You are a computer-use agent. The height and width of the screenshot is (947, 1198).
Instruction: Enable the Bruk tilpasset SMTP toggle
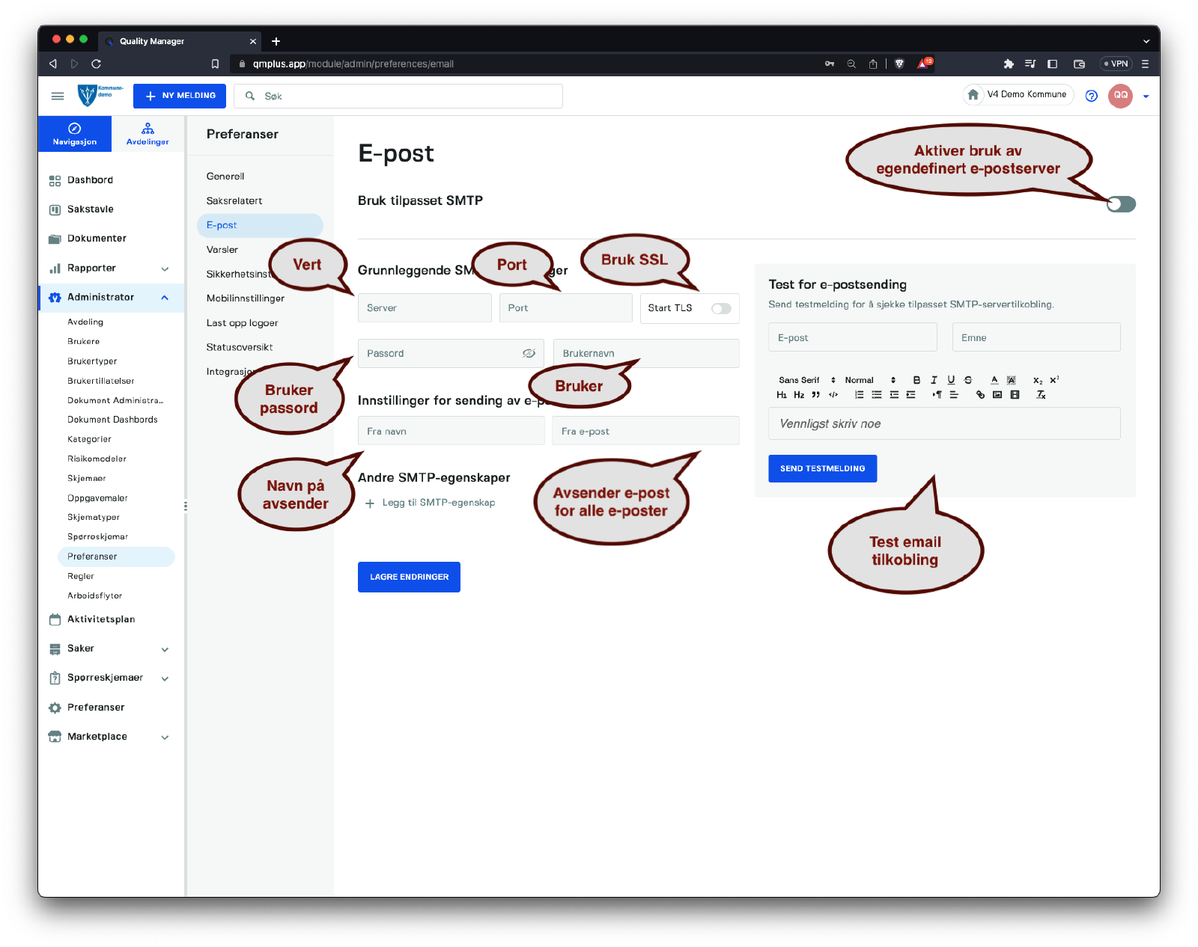pos(1121,204)
